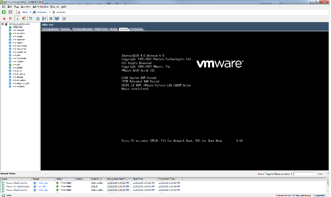331x197 pixels.
Task: Open the Administration menu
Action: coord(40,7)
